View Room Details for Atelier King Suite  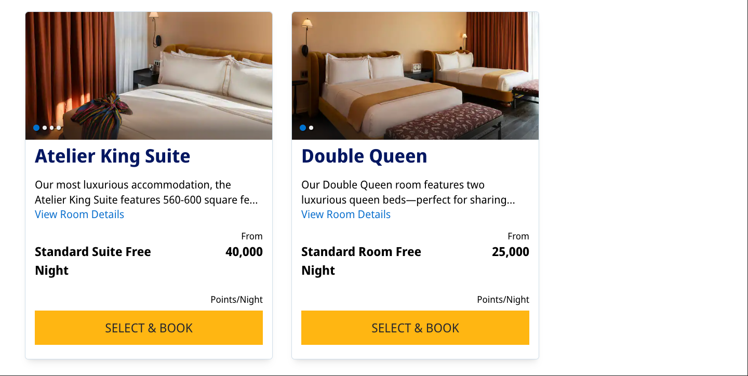pos(79,214)
